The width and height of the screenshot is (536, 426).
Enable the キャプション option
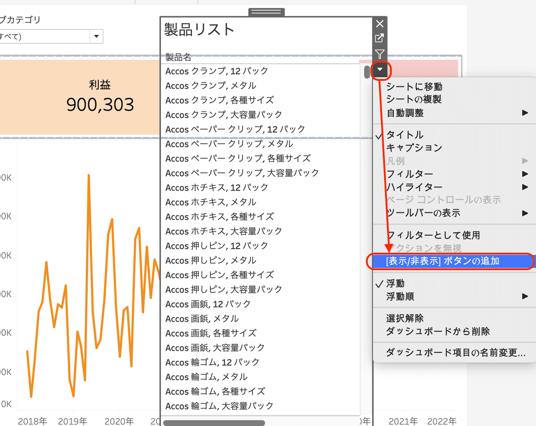(454, 148)
